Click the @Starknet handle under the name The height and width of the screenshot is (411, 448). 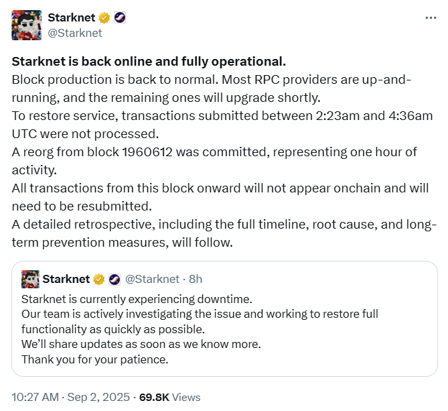[x=75, y=32]
